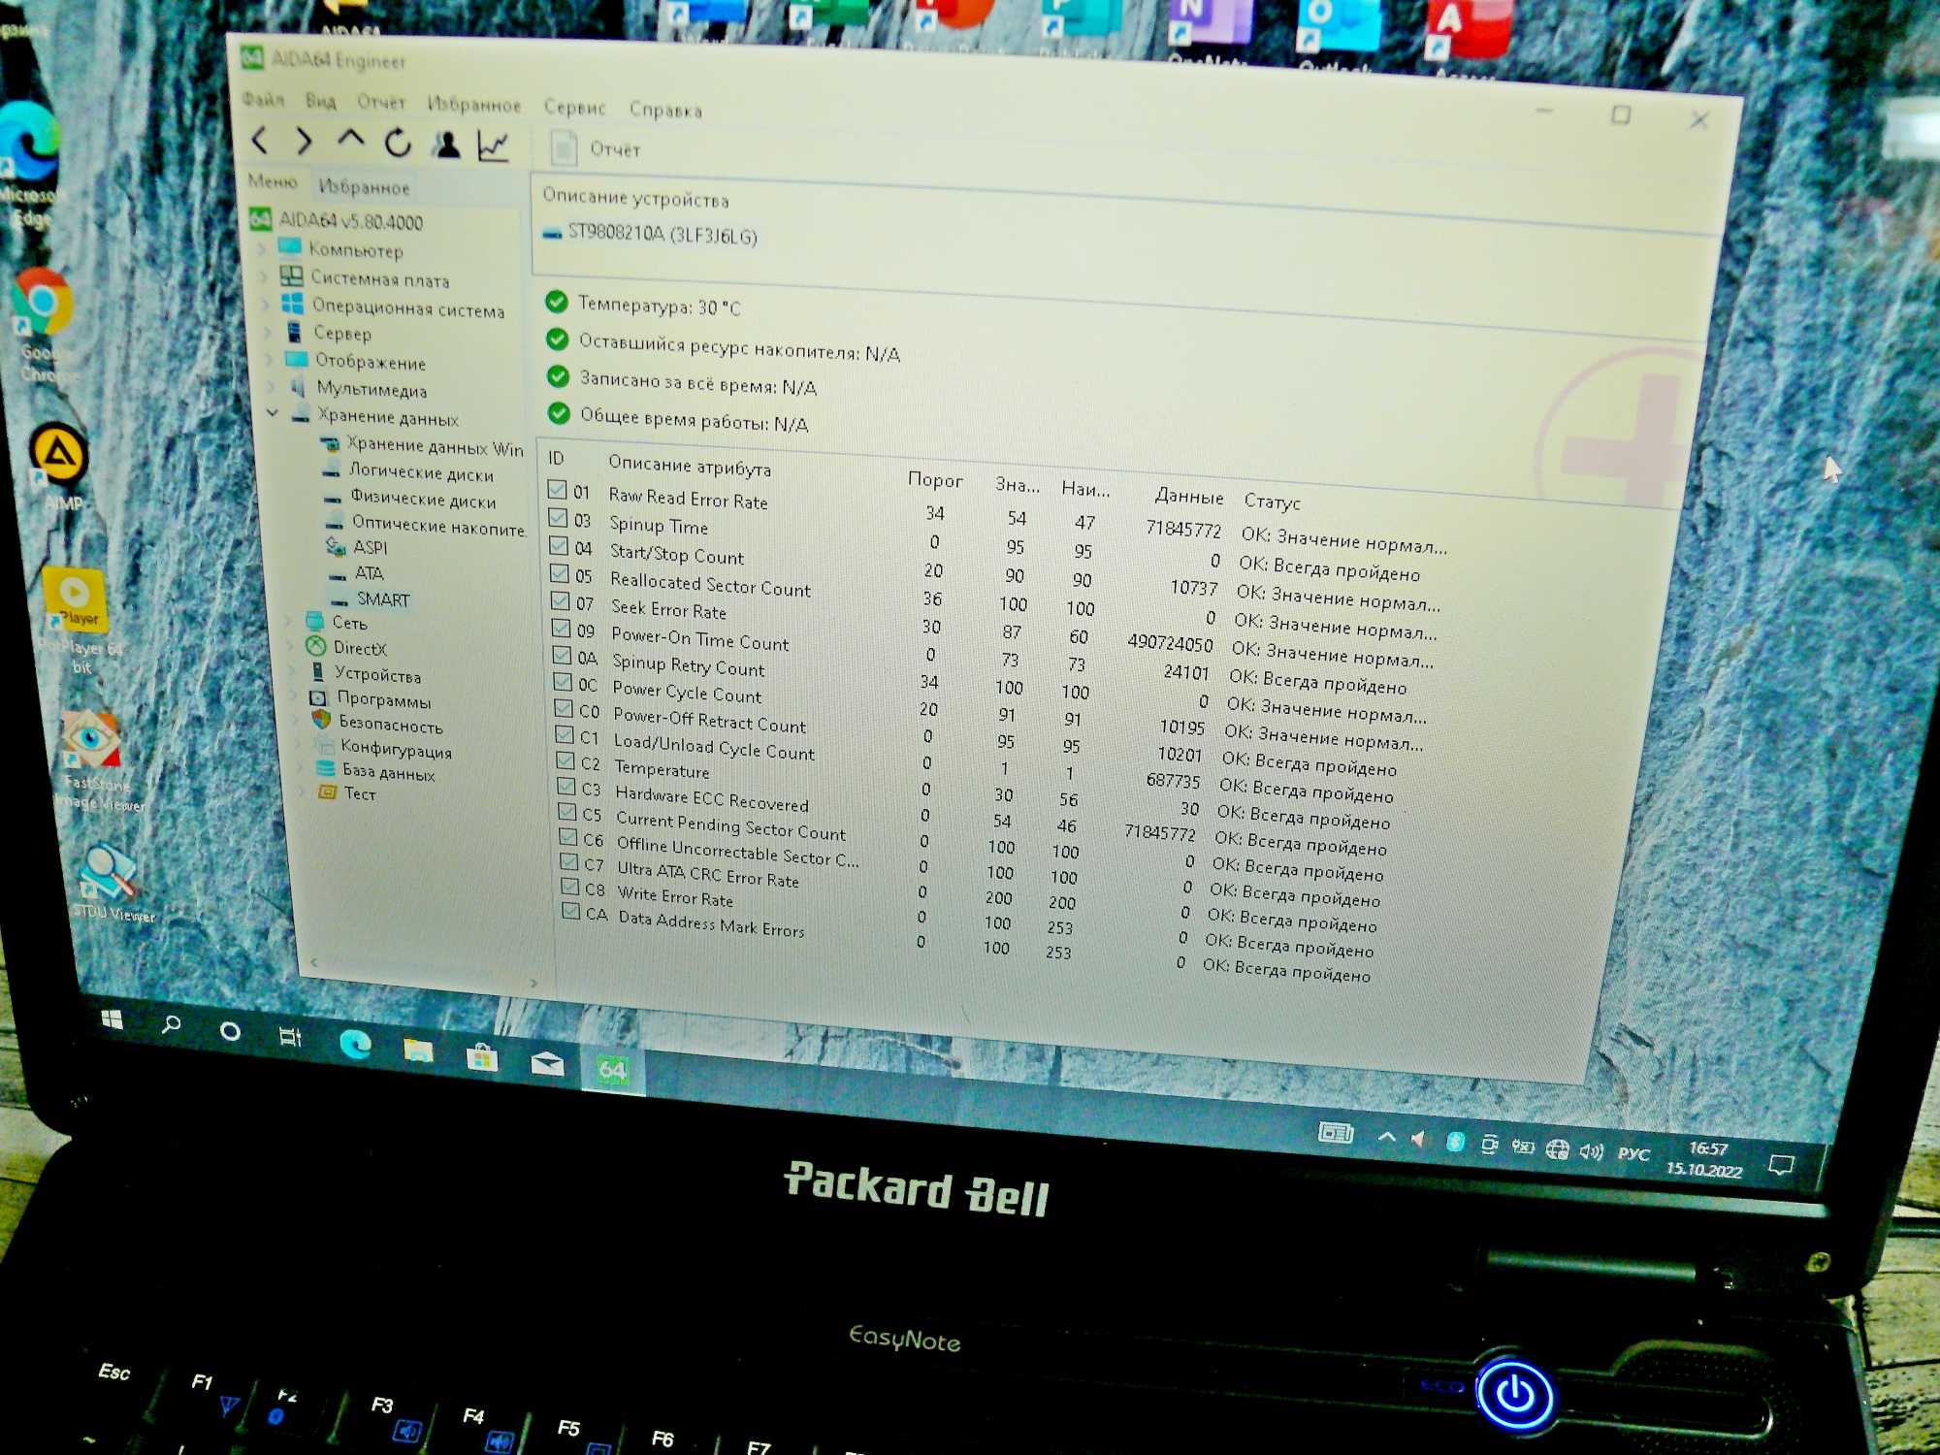Click AIDA64 taskbar button
This screenshot has height=1455, width=1940.
coord(612,1069)
